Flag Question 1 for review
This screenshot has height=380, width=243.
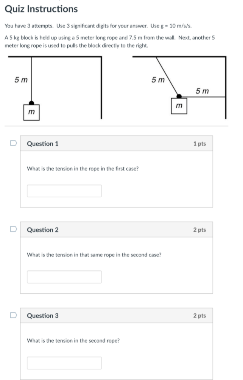coord(13,143)
